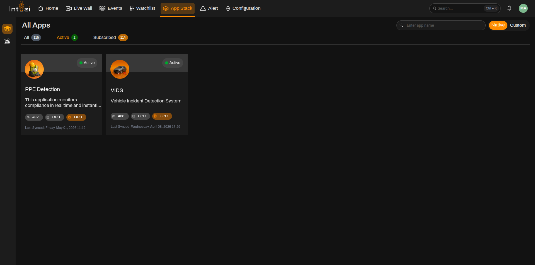
Task: Click the GPU chip badge on VIDS card
Action: [x=162, y=116]
